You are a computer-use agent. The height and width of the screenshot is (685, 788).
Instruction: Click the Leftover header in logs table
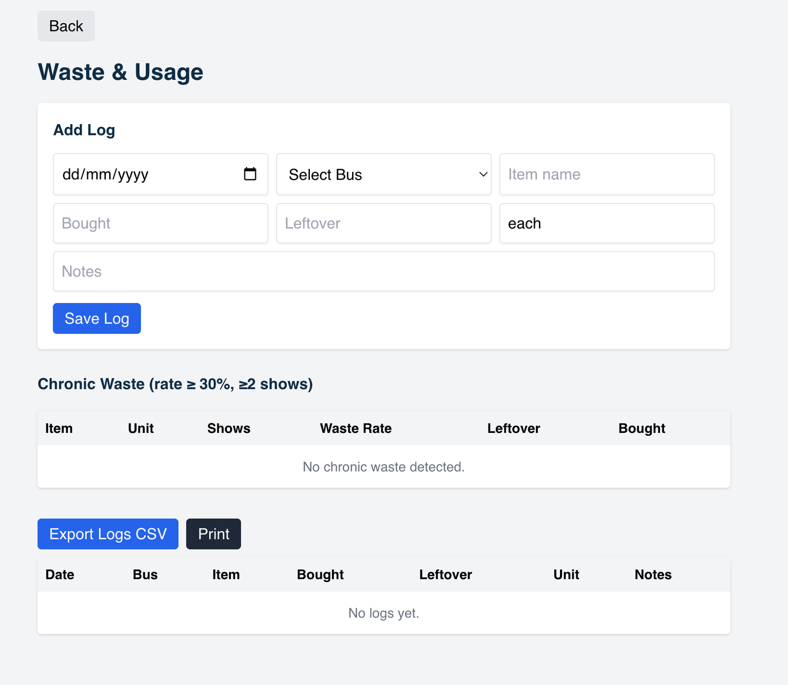[445, 575]
